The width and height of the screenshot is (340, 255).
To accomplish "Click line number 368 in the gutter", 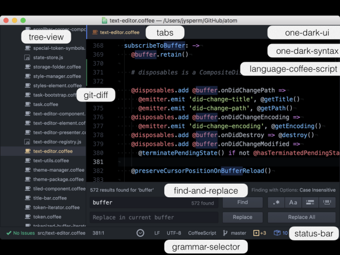I will coord(98,45).
